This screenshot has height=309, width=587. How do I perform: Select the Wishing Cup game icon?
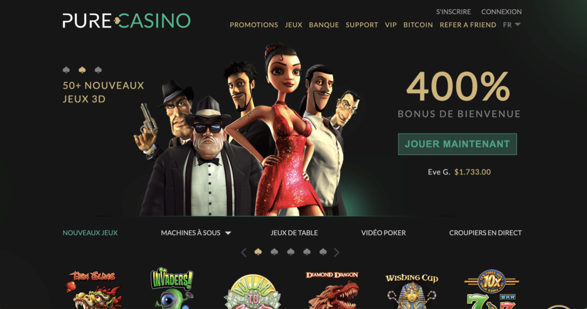point(412,291)
